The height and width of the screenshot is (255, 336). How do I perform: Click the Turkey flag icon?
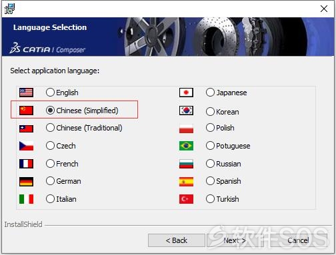coord(186,199)
